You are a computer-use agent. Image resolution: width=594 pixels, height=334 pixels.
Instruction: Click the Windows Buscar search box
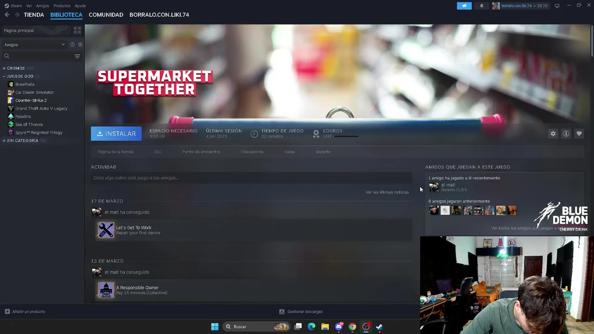pyautogui.click(x=257, y=327)
